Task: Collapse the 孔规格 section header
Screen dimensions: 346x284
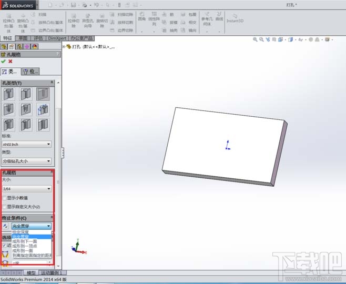Action: (52, 171)
